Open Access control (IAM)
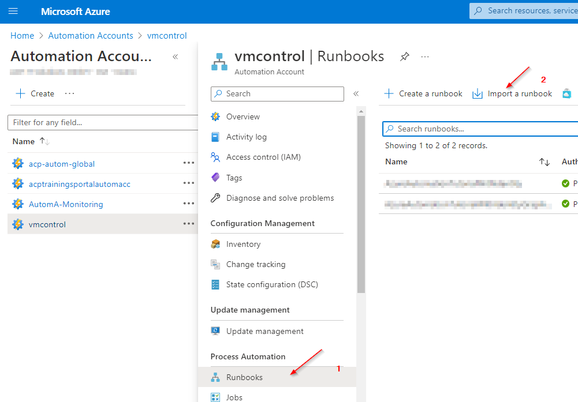578x402 pixels. (263, 157)
